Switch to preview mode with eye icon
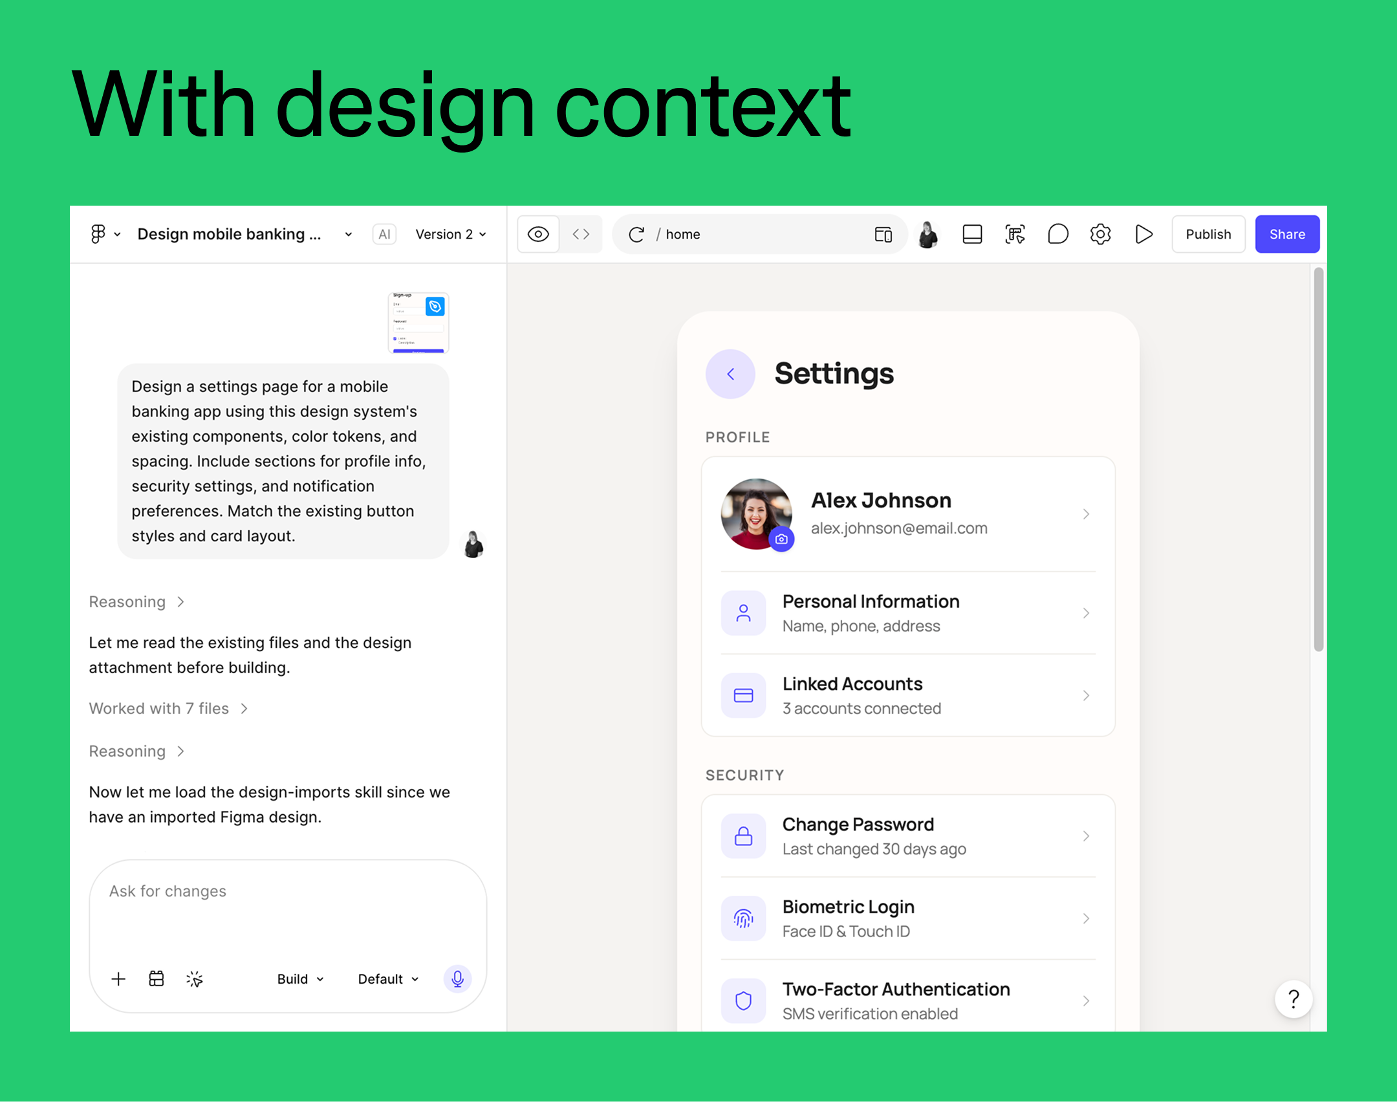Viewport: 1397px width, 1102px height. [x=538, y=234]
